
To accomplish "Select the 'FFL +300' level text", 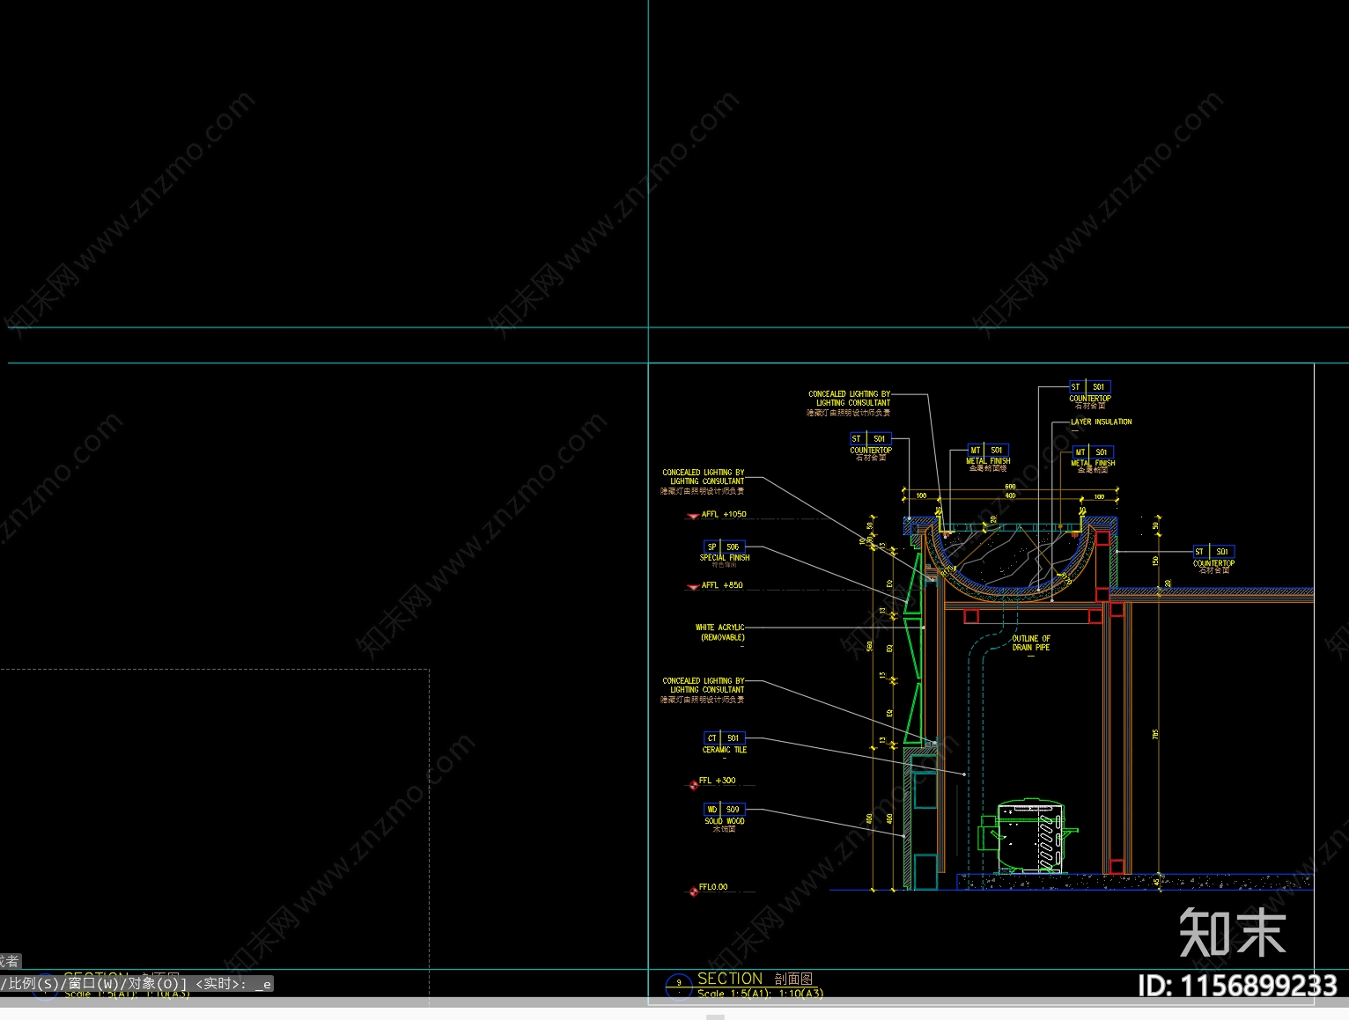I will pyautogui.click(x=718, y=781).
